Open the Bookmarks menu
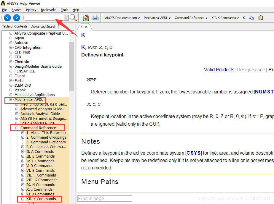274x204 pixels. tap(49, 10)
